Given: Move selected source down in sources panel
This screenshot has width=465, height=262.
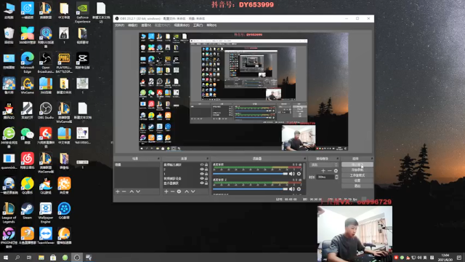Looking at the screenshot, I should 193,191.
